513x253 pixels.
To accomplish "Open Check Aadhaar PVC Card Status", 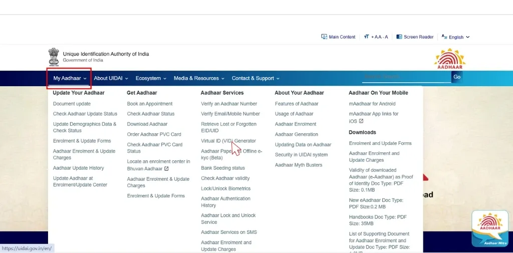I will point(155,148).
